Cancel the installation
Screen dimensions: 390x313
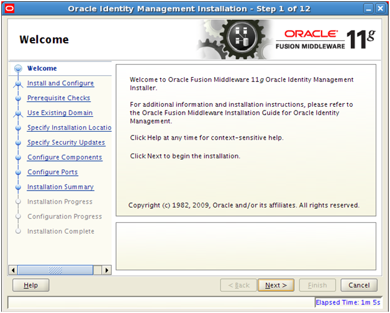coord(359,285)
